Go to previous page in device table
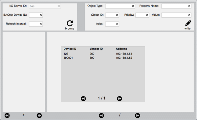 [x=83, y=98]
